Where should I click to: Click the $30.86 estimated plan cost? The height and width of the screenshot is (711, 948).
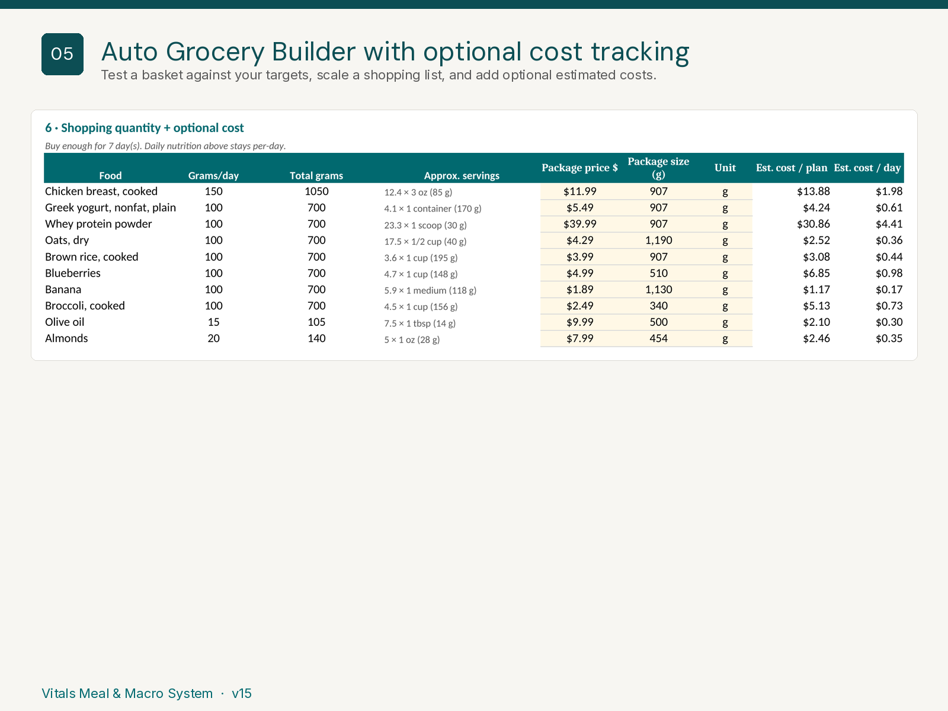[814, 224]
